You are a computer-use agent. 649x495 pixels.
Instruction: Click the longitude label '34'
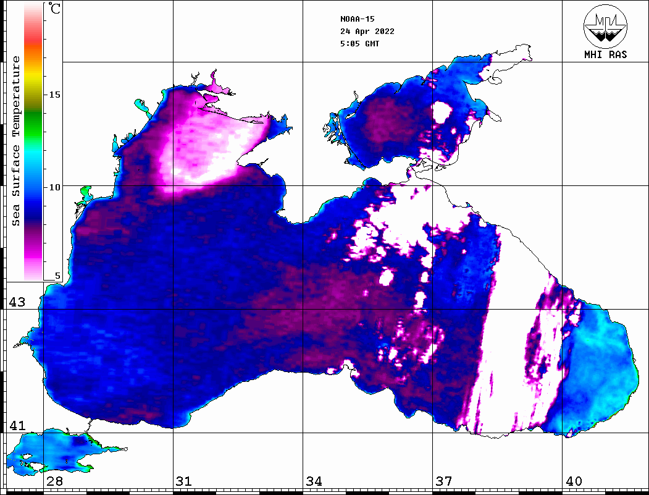314,481
